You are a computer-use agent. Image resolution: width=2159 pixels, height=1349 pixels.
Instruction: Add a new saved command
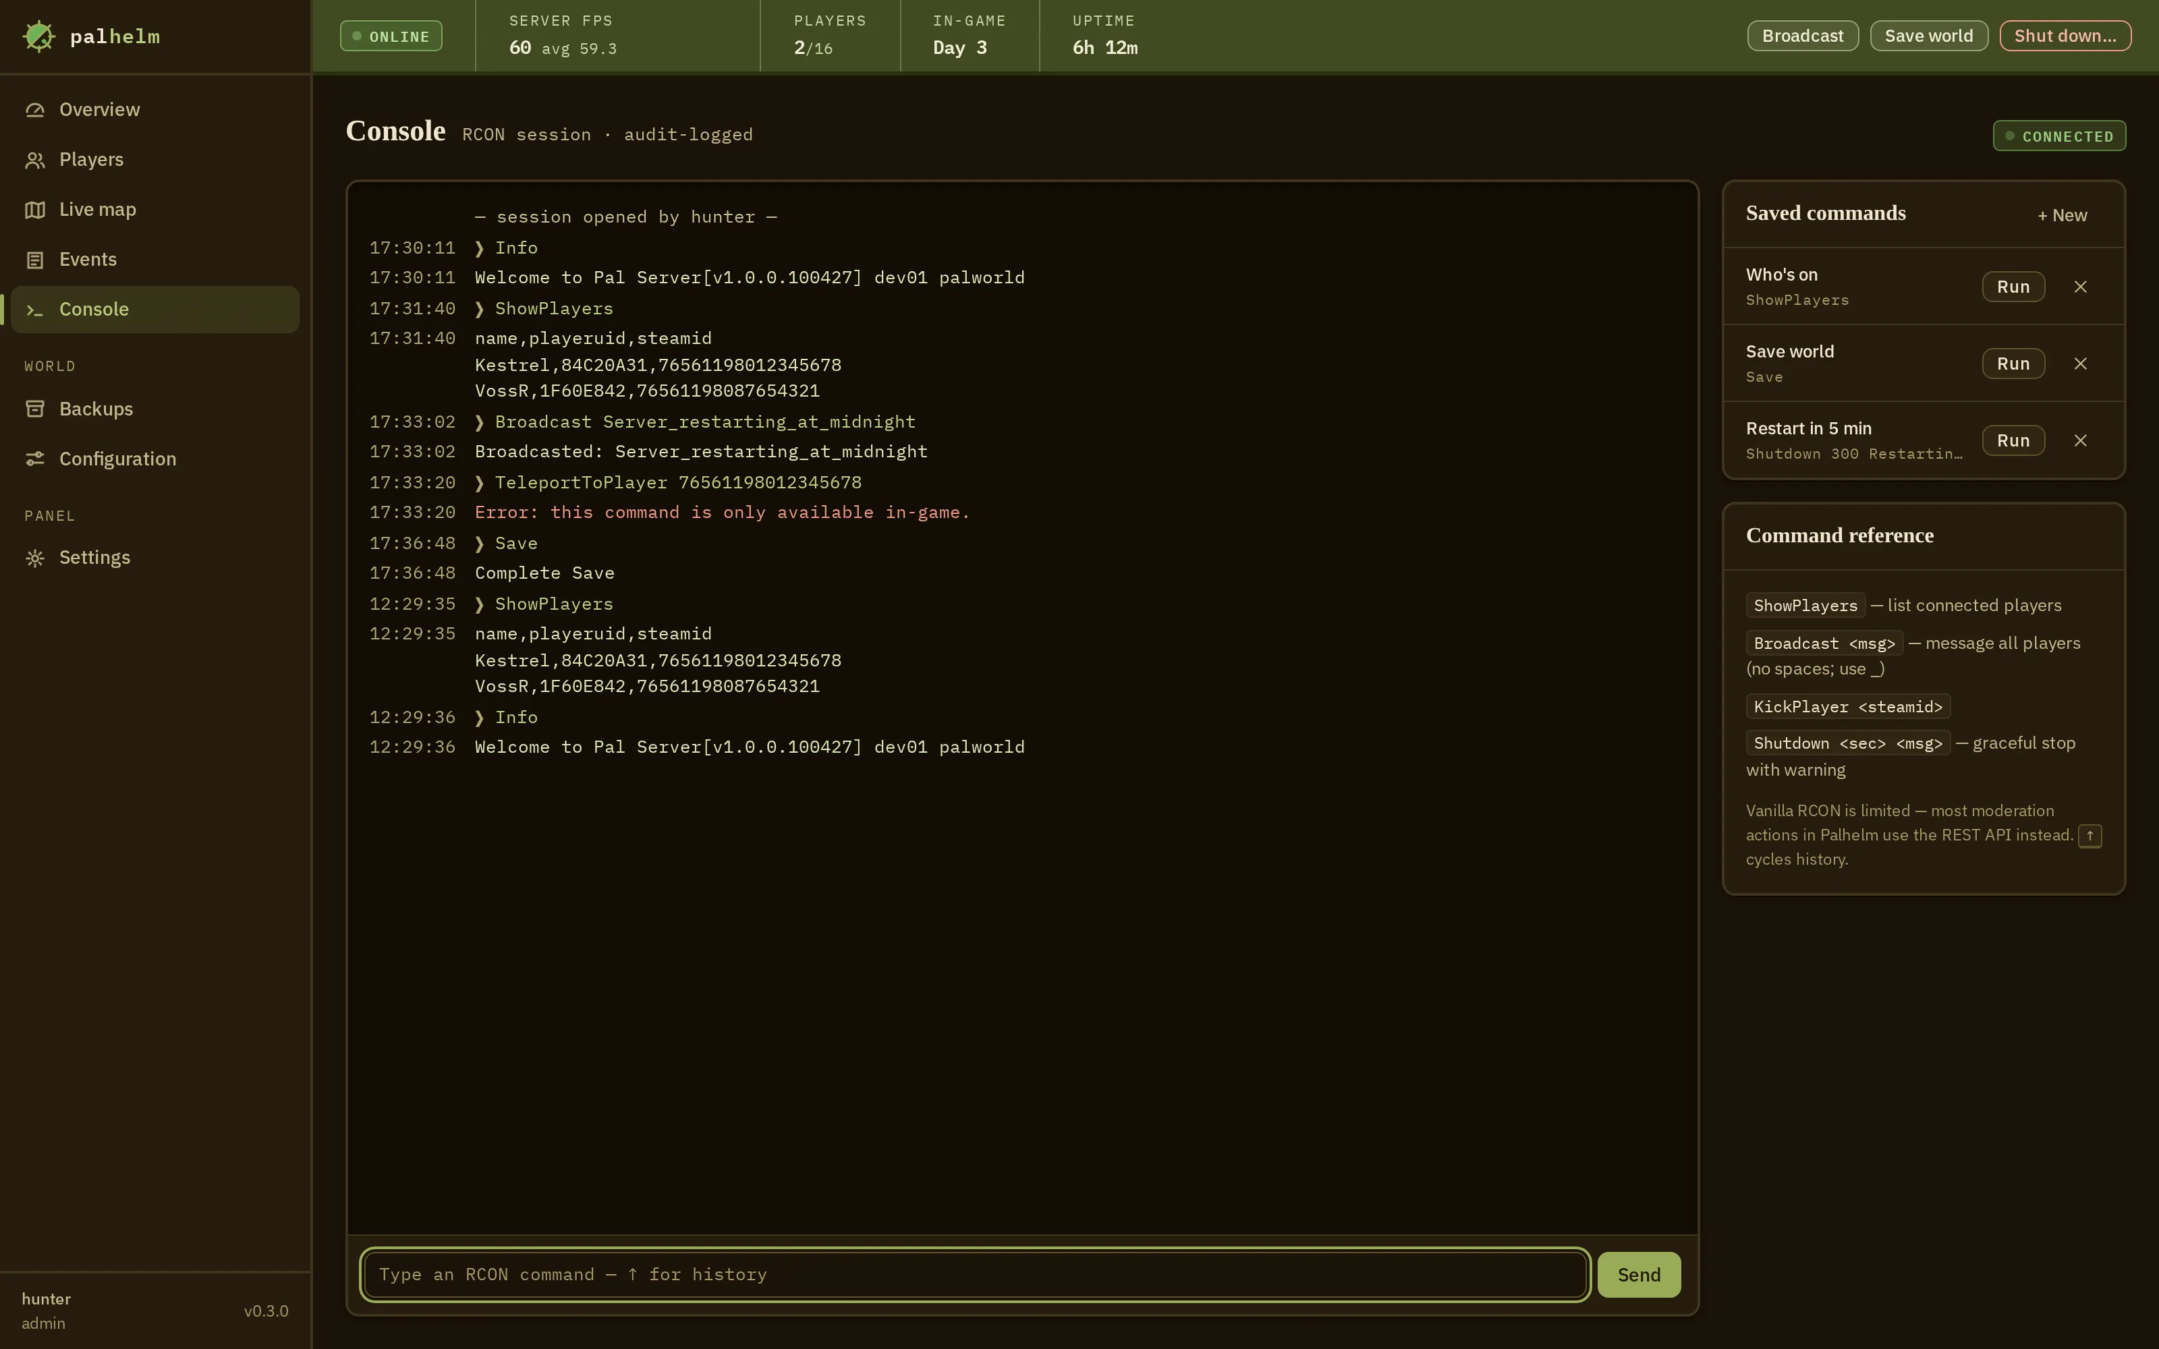[x=2062, y=215]
